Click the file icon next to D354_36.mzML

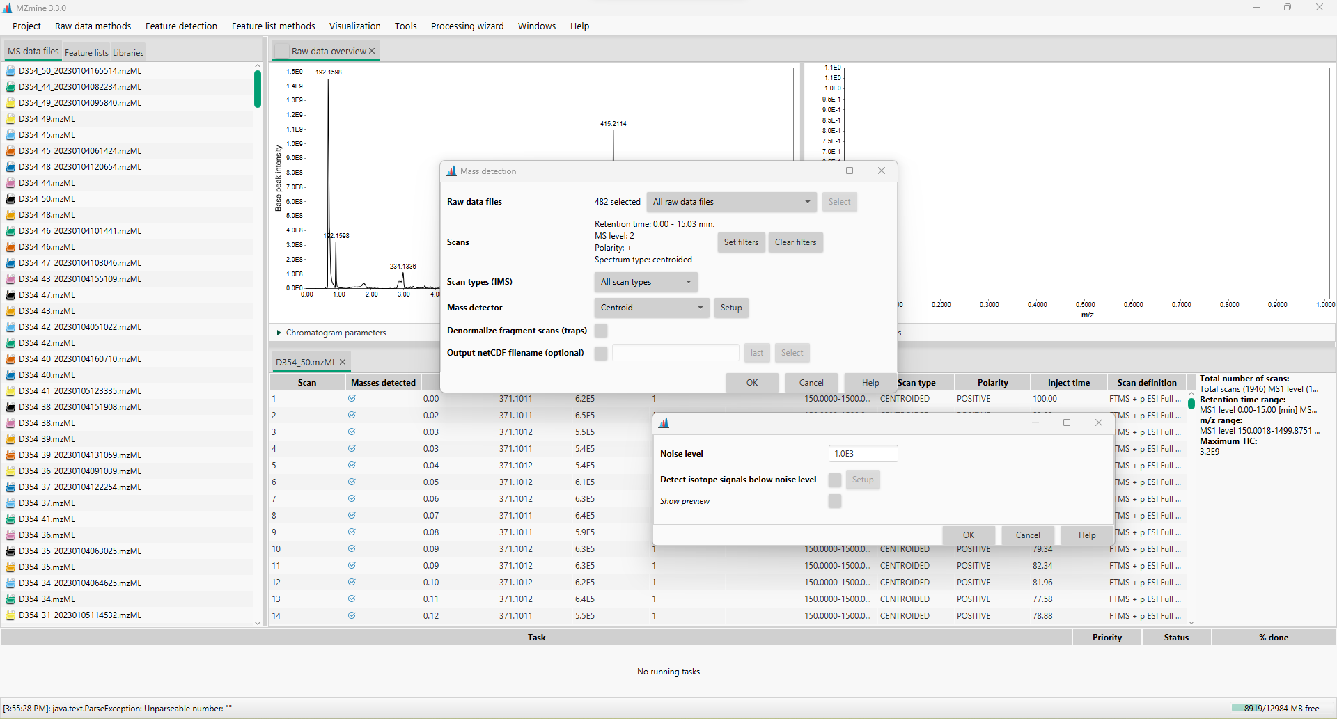(10, 535)
